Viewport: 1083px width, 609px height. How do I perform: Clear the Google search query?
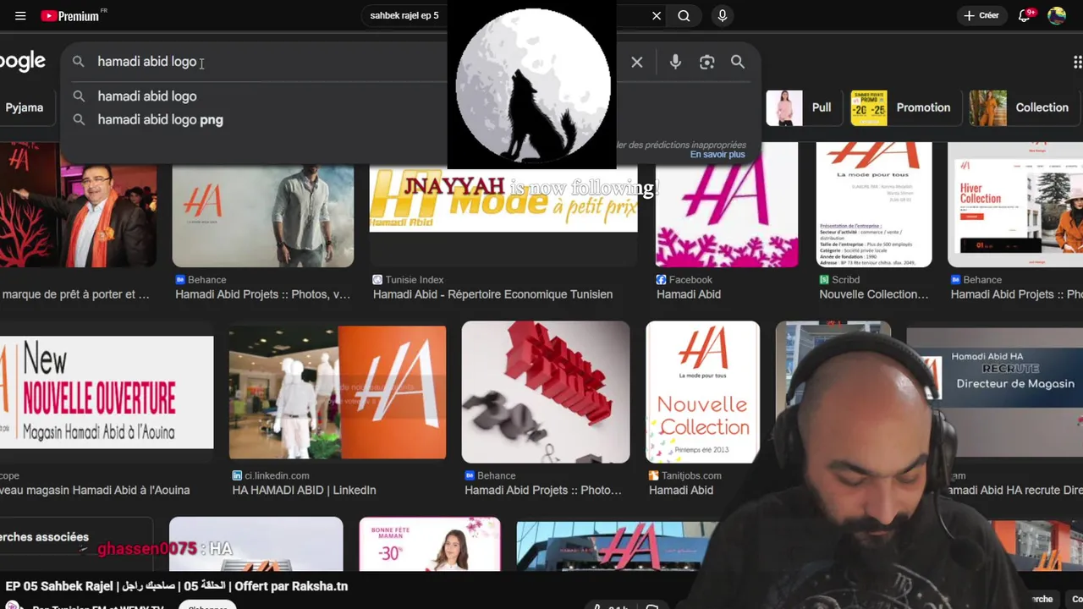(637, 62)
